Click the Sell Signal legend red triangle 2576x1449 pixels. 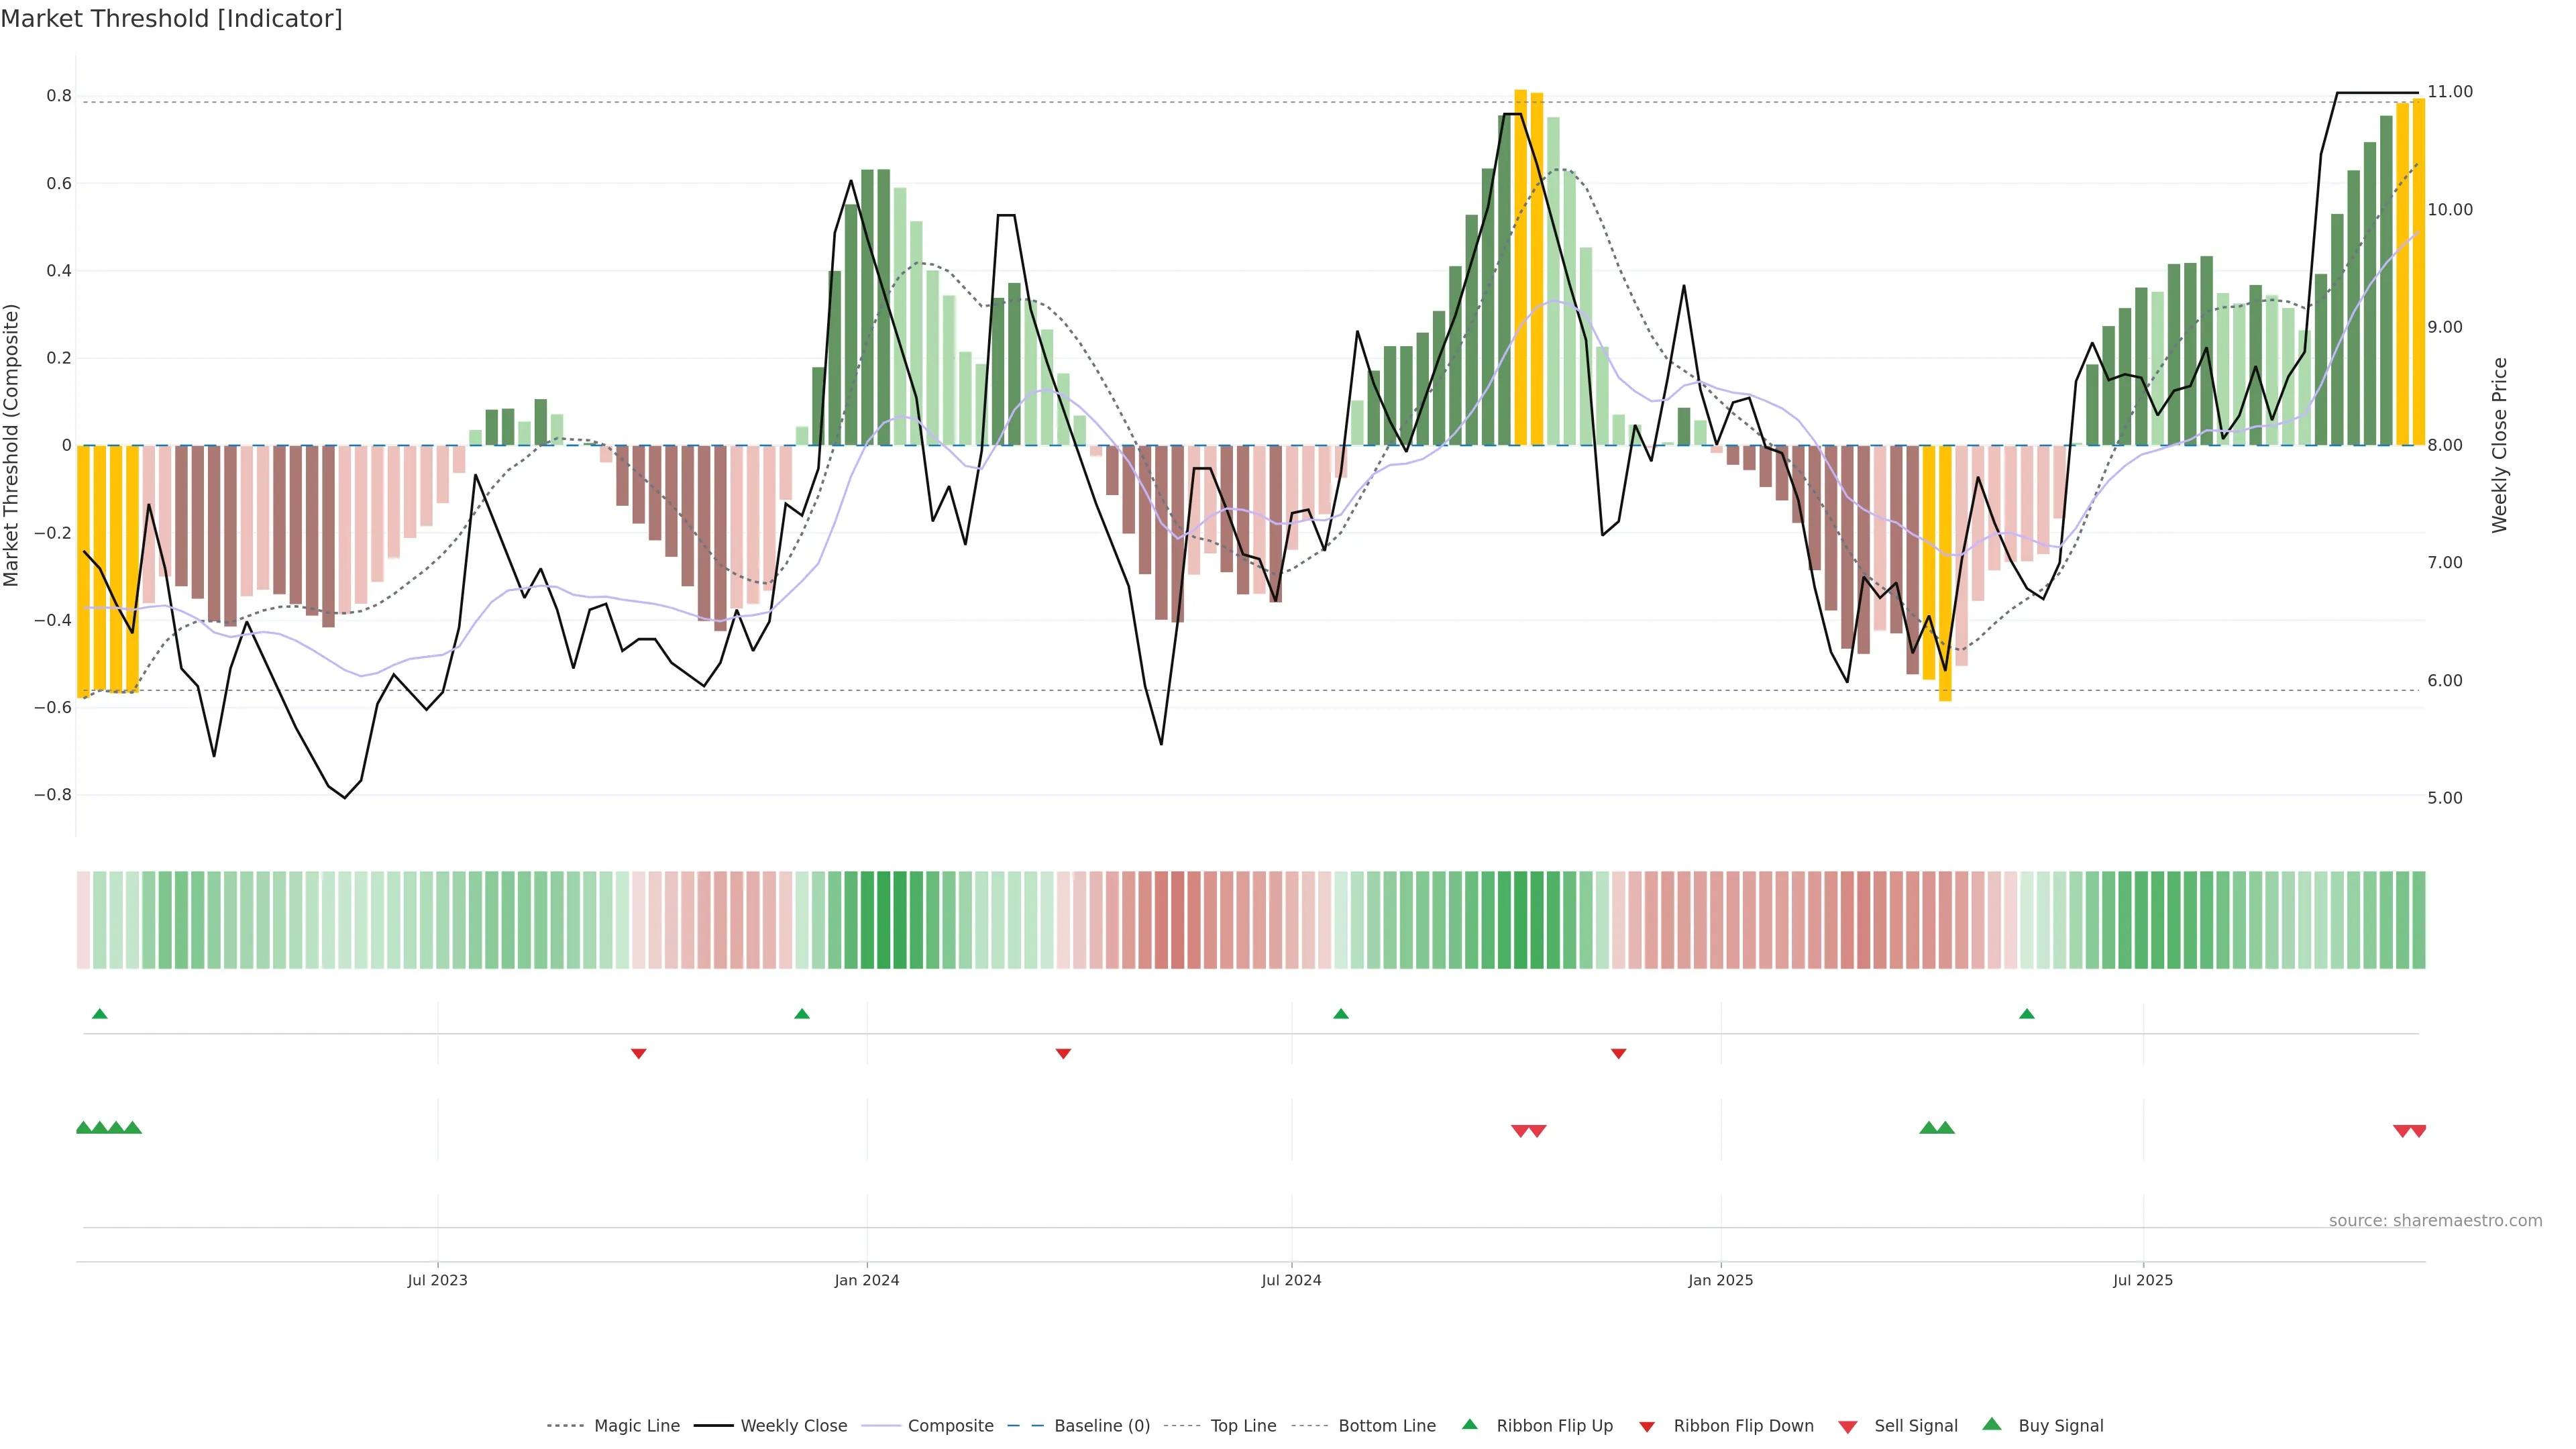coord(1847,1426)
